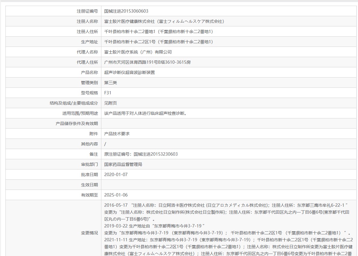The width and height of the screenshot is (358, 256).
Task: Select remark 原注册证编号：国械注进20153230603
Action: [x=141, y=154]
